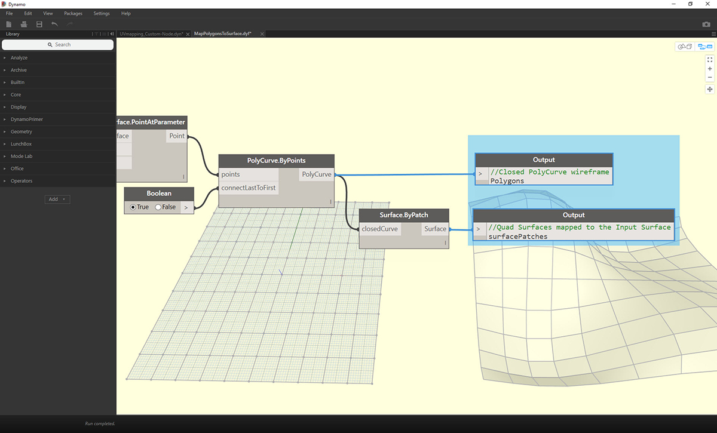Click the New file icon in toolbar
The width and height of the screenshot is (717, 433).
[8, 24]
